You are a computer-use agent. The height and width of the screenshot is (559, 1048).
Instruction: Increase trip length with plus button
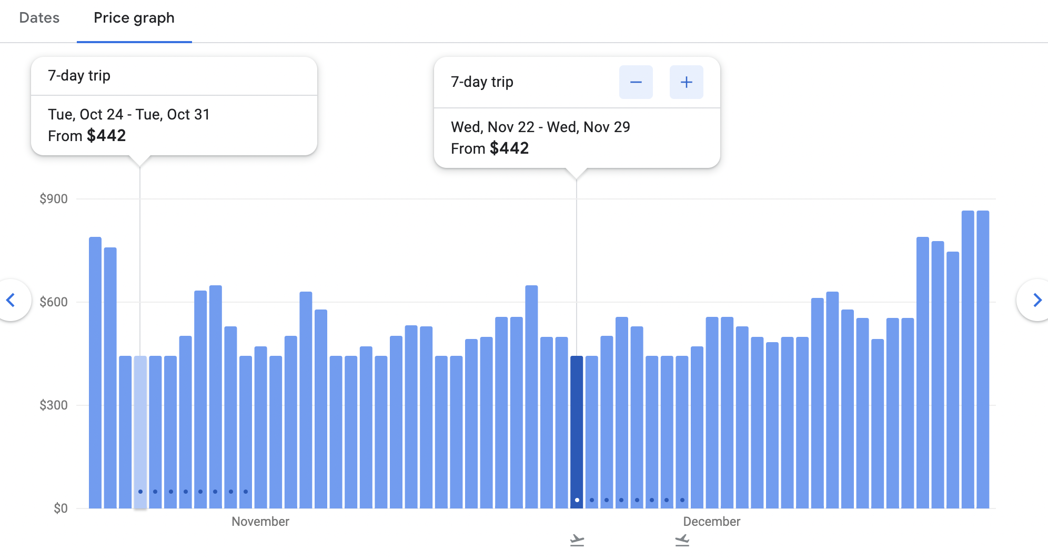686,82
